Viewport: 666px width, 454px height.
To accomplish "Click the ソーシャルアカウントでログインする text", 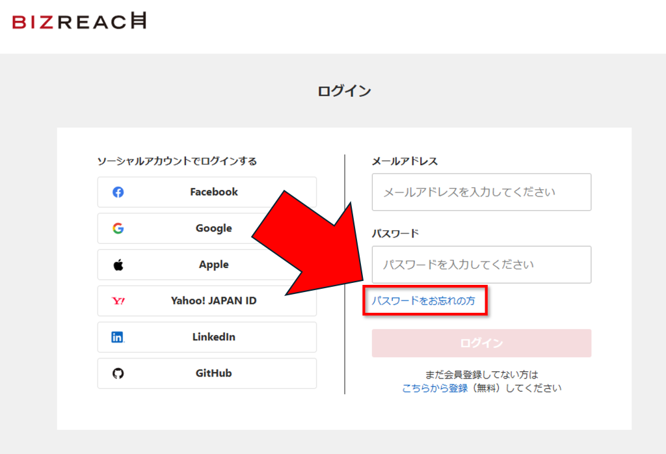I will [177, 161].
